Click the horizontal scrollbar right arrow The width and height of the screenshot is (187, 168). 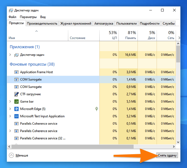pos(174,146)
